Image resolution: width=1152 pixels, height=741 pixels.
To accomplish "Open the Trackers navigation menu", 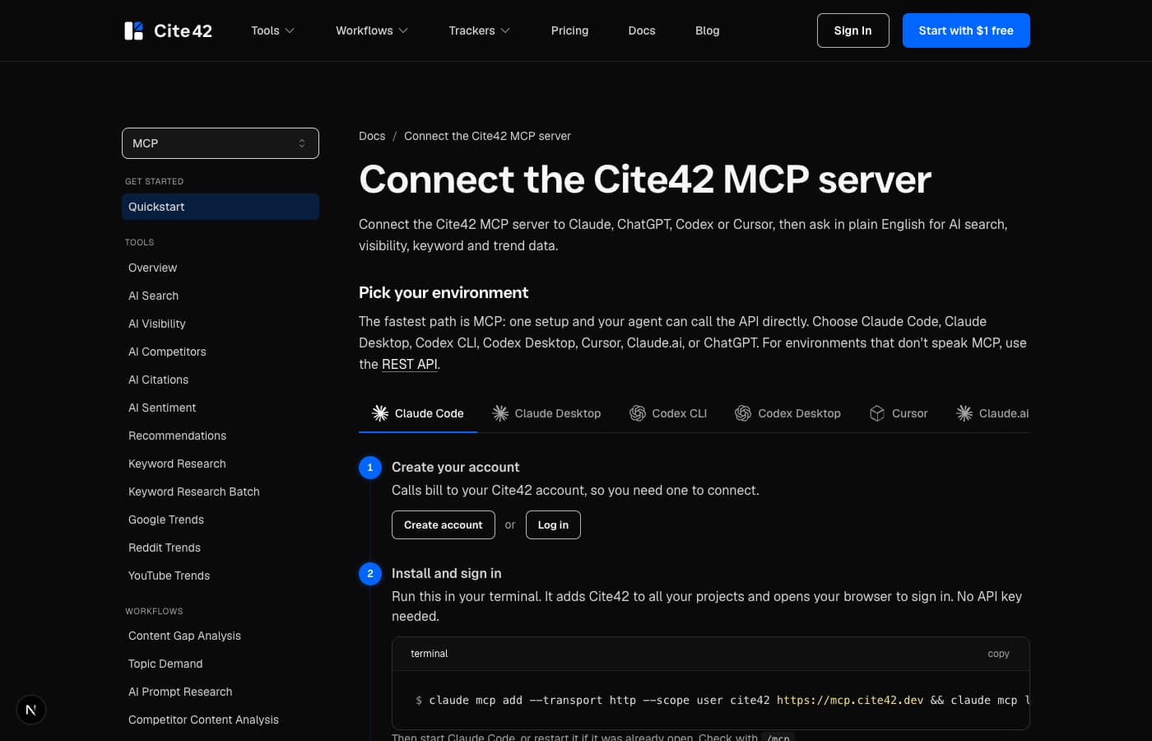I will [480, 30].
